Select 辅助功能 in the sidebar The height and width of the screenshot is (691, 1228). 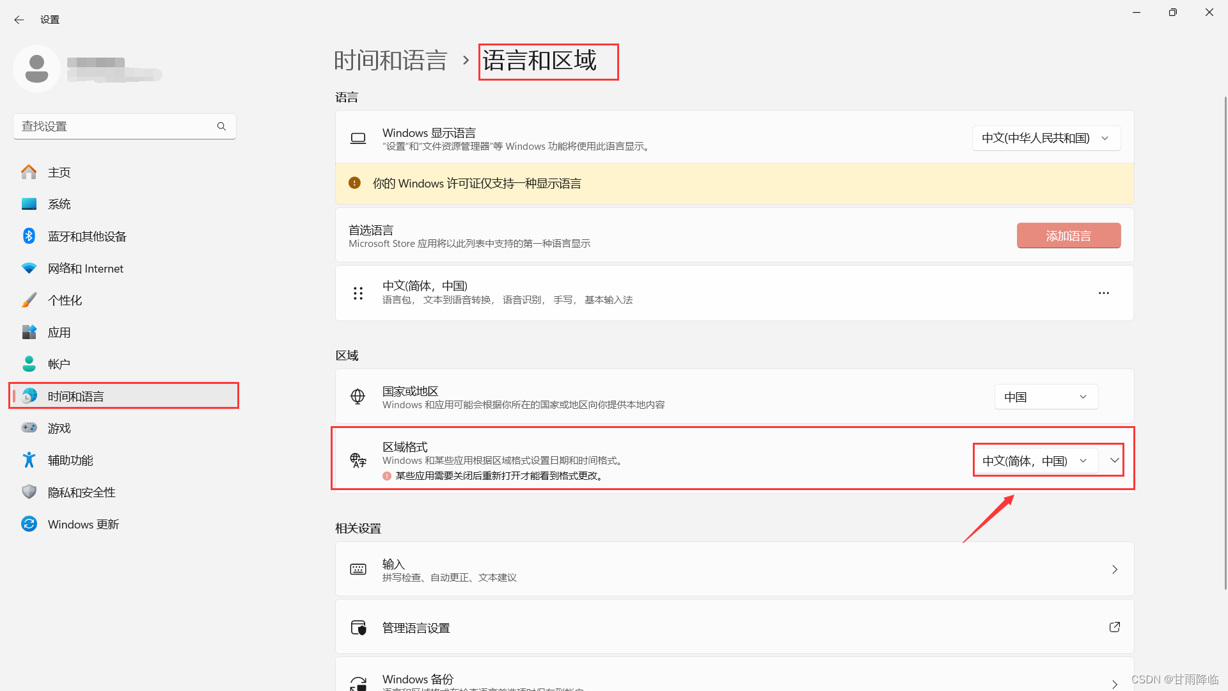pos(125,460)
